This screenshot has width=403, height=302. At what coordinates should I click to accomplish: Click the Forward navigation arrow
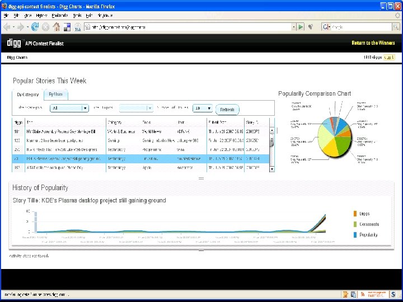(x=21, y=27)
